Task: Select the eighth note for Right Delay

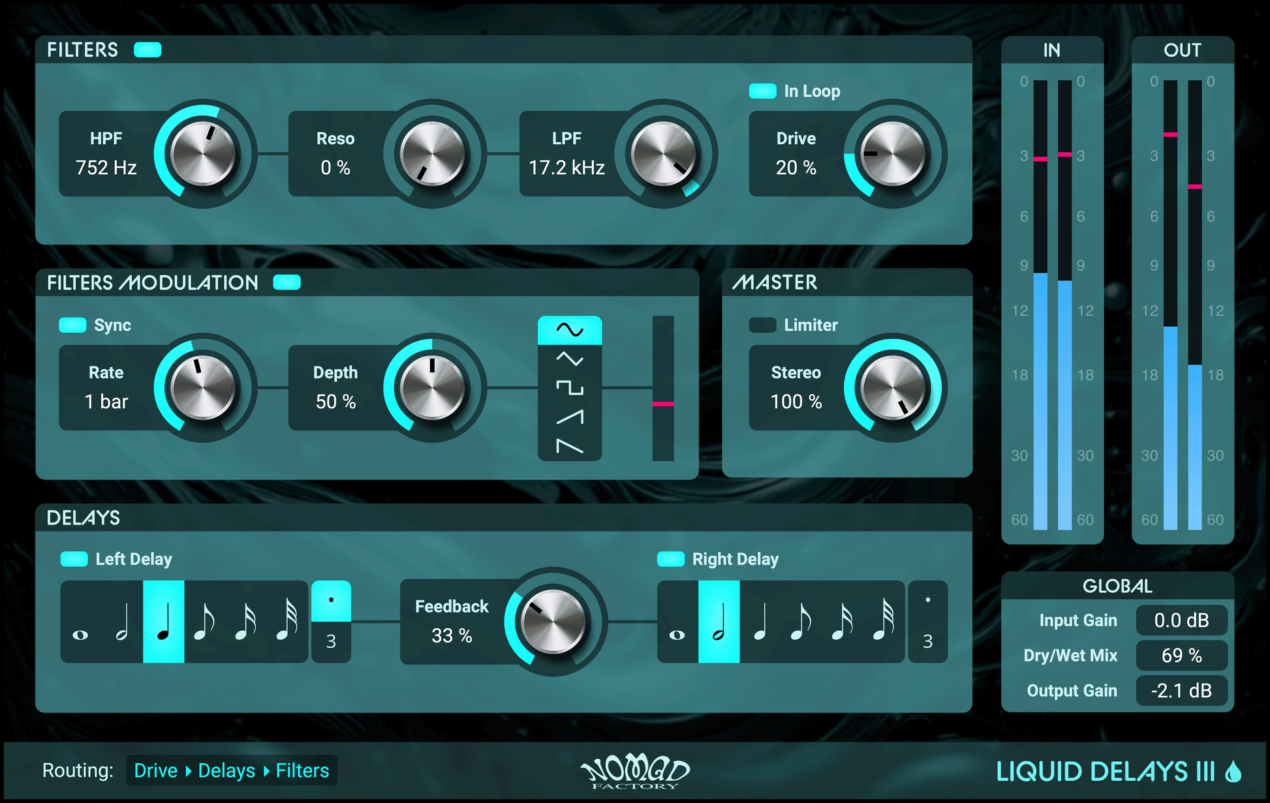Action: (801, 620)
